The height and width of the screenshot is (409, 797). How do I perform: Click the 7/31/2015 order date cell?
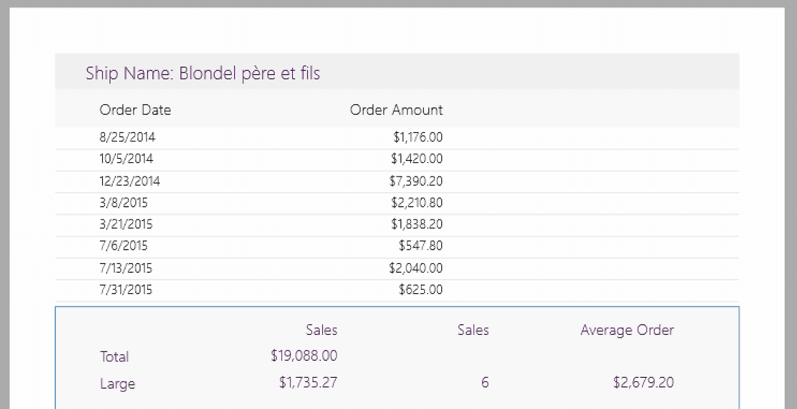126,290
